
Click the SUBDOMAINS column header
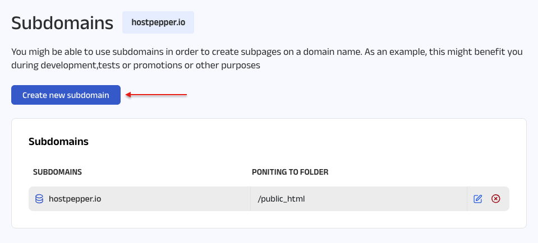click(x=58, y=172)
